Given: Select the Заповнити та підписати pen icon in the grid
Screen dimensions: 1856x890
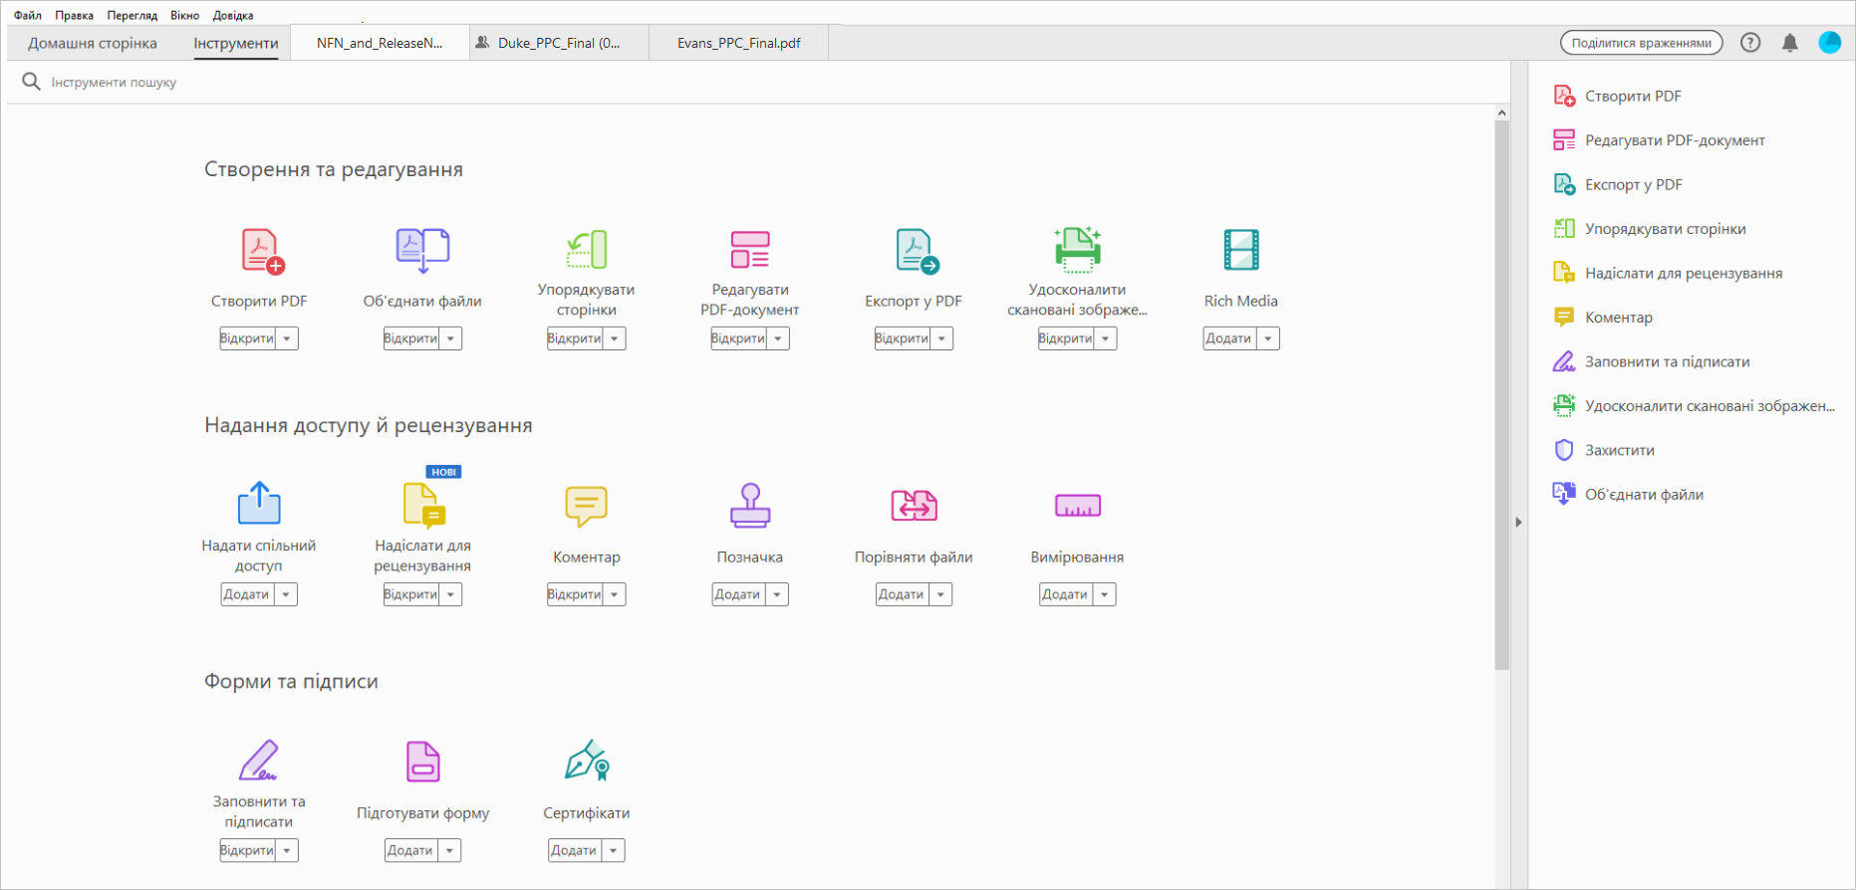Looking at the screenshot, I should click(259, 760).
